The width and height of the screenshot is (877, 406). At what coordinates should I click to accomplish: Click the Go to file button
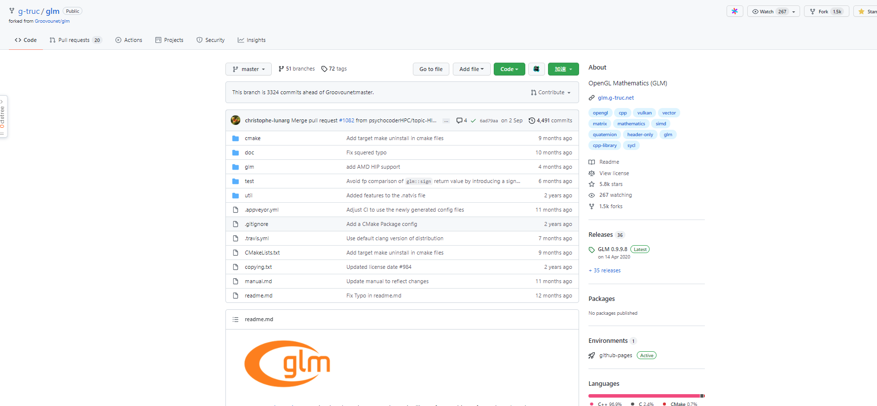[x=431, y=69]
